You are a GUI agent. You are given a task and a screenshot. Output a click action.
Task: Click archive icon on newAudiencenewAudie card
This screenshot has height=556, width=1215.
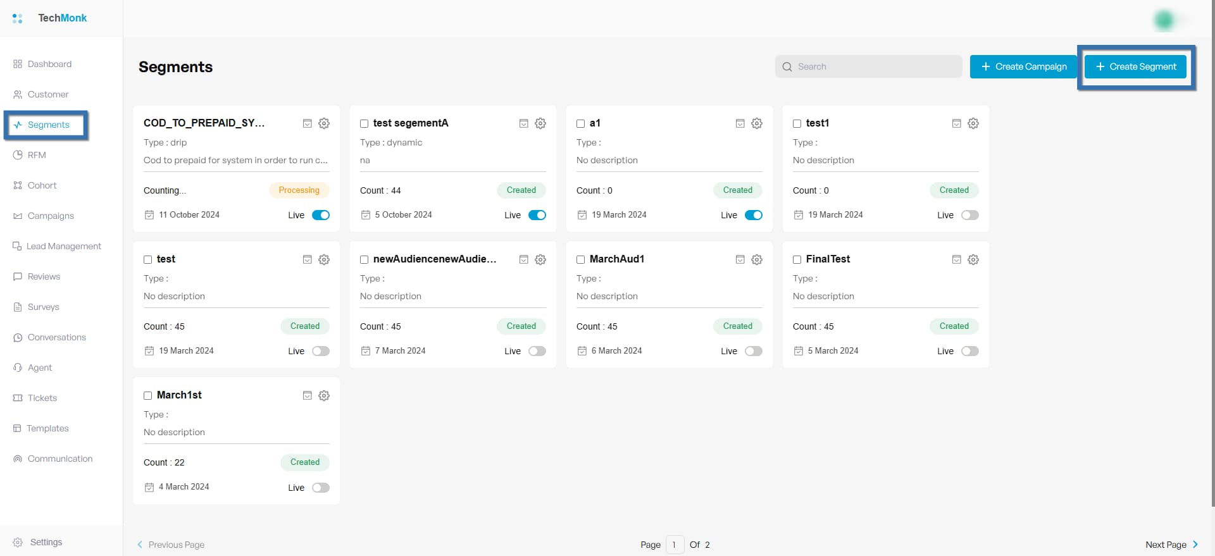point(524,259)
